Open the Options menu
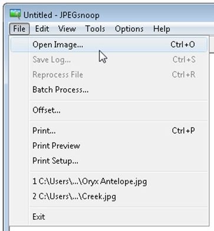214x231 pixels. (129, 29)
